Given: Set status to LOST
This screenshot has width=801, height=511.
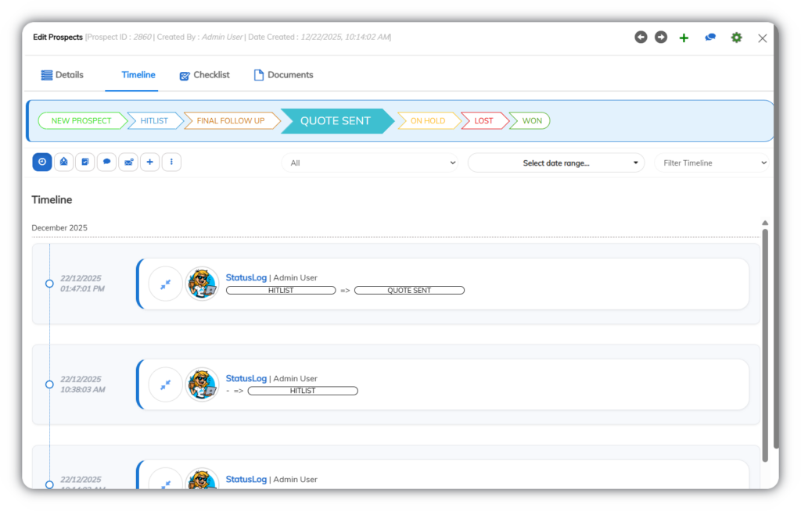Looking at the screenshot, I should click(483, 121).
